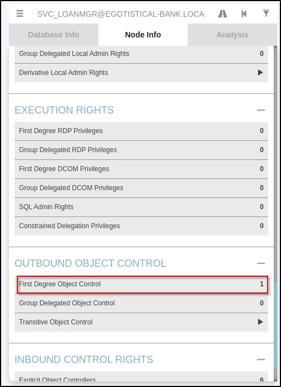The height and width of the screenshot is (387, 281).
Task: Collapse the Execution Rights section
Action: coord(261,110)
